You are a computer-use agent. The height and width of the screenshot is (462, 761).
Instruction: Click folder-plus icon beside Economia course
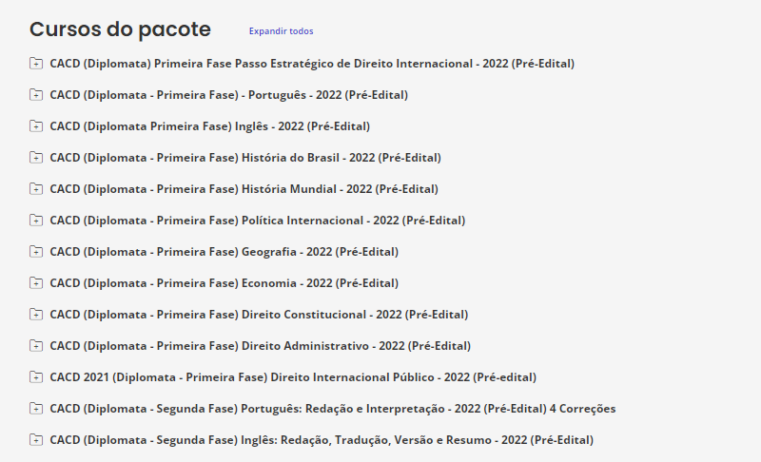36,283
